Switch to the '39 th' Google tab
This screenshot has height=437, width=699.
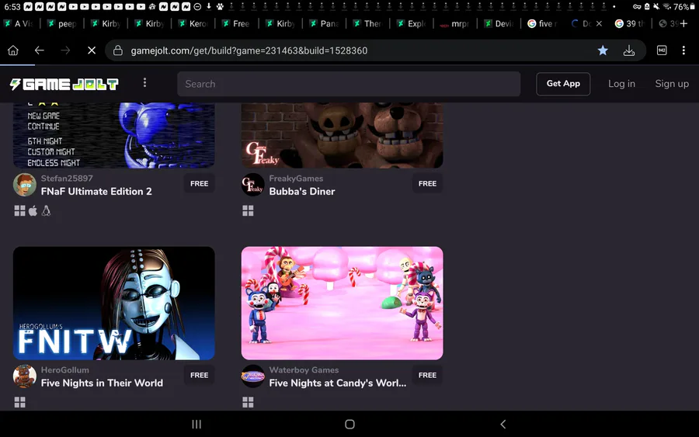[631, 23]
